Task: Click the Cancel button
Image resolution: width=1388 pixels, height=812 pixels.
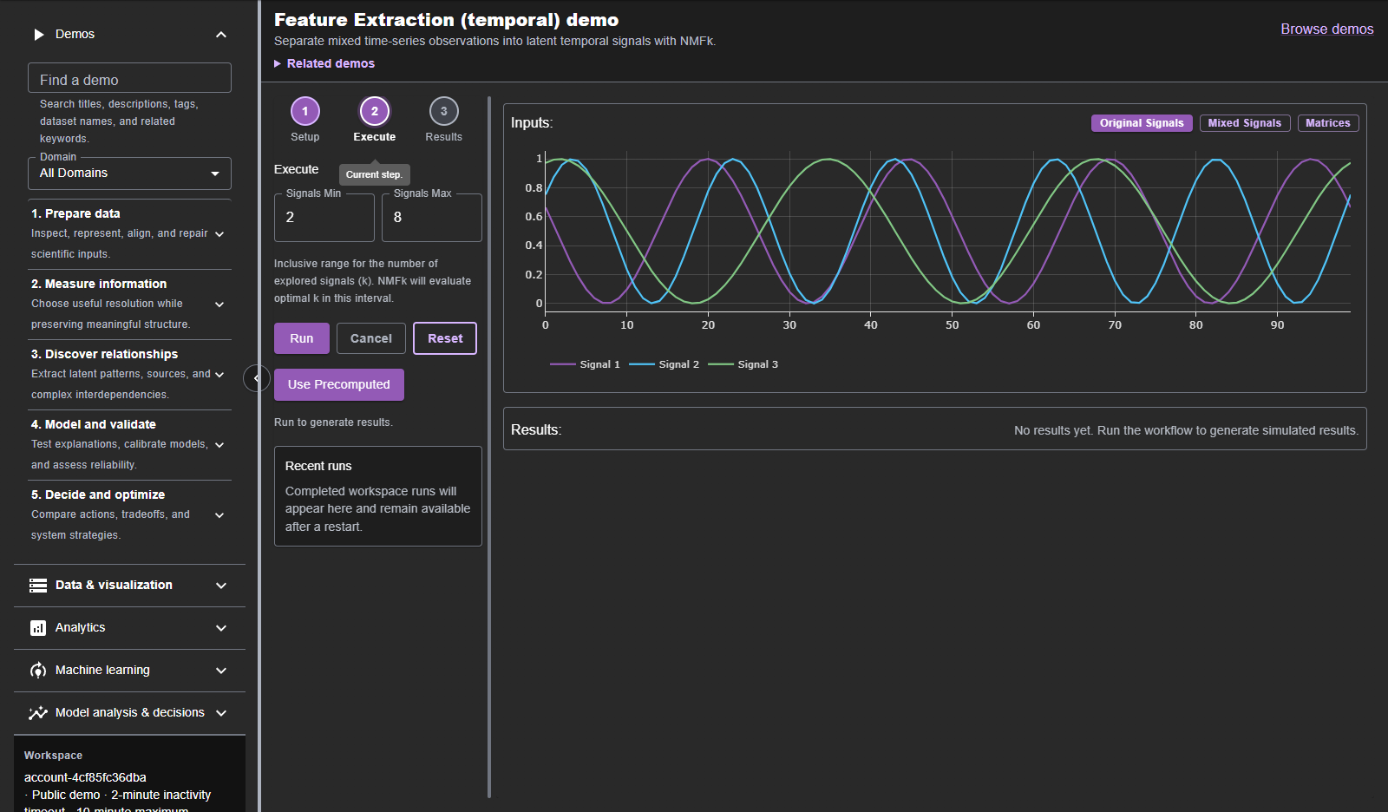Action: tap(371, 338)
